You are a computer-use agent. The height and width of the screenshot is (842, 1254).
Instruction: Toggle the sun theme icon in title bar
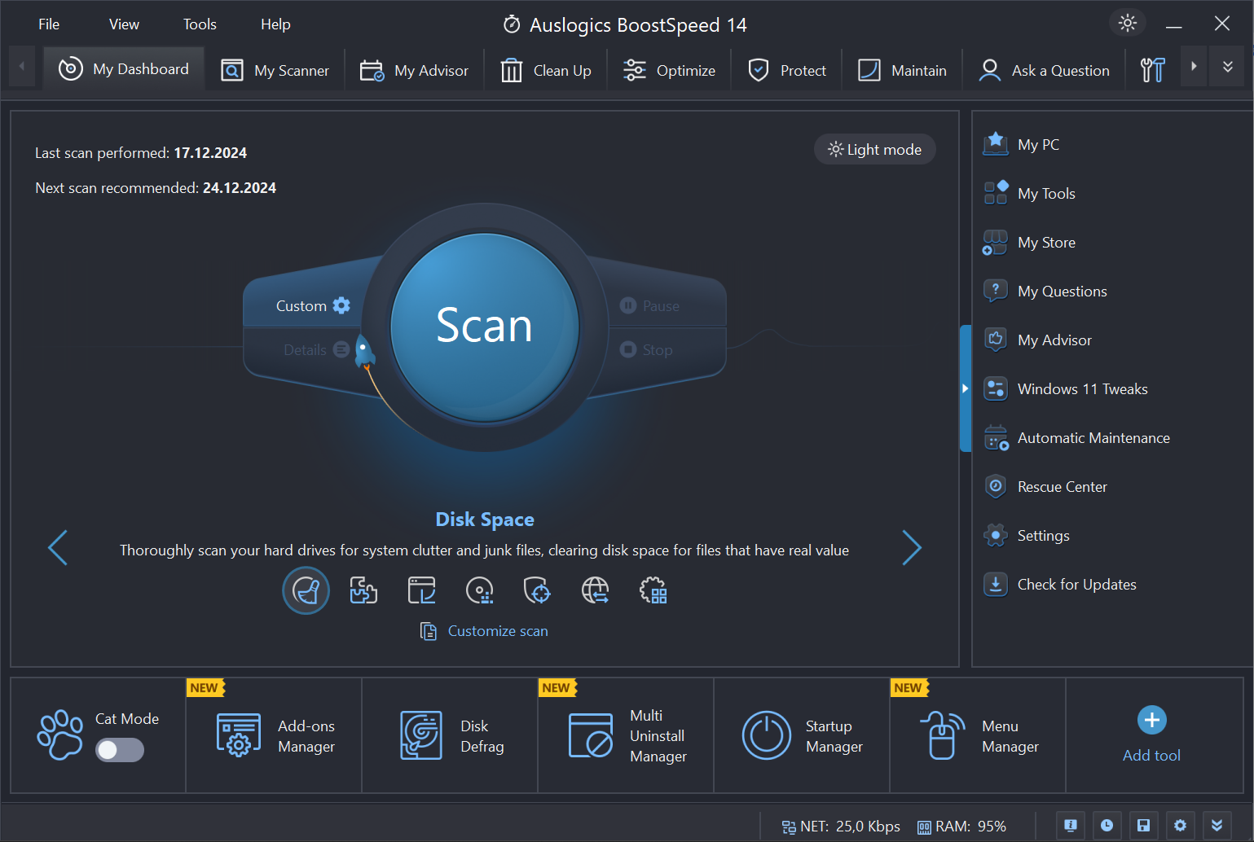pyautogui.click(x=1127, y=24)
